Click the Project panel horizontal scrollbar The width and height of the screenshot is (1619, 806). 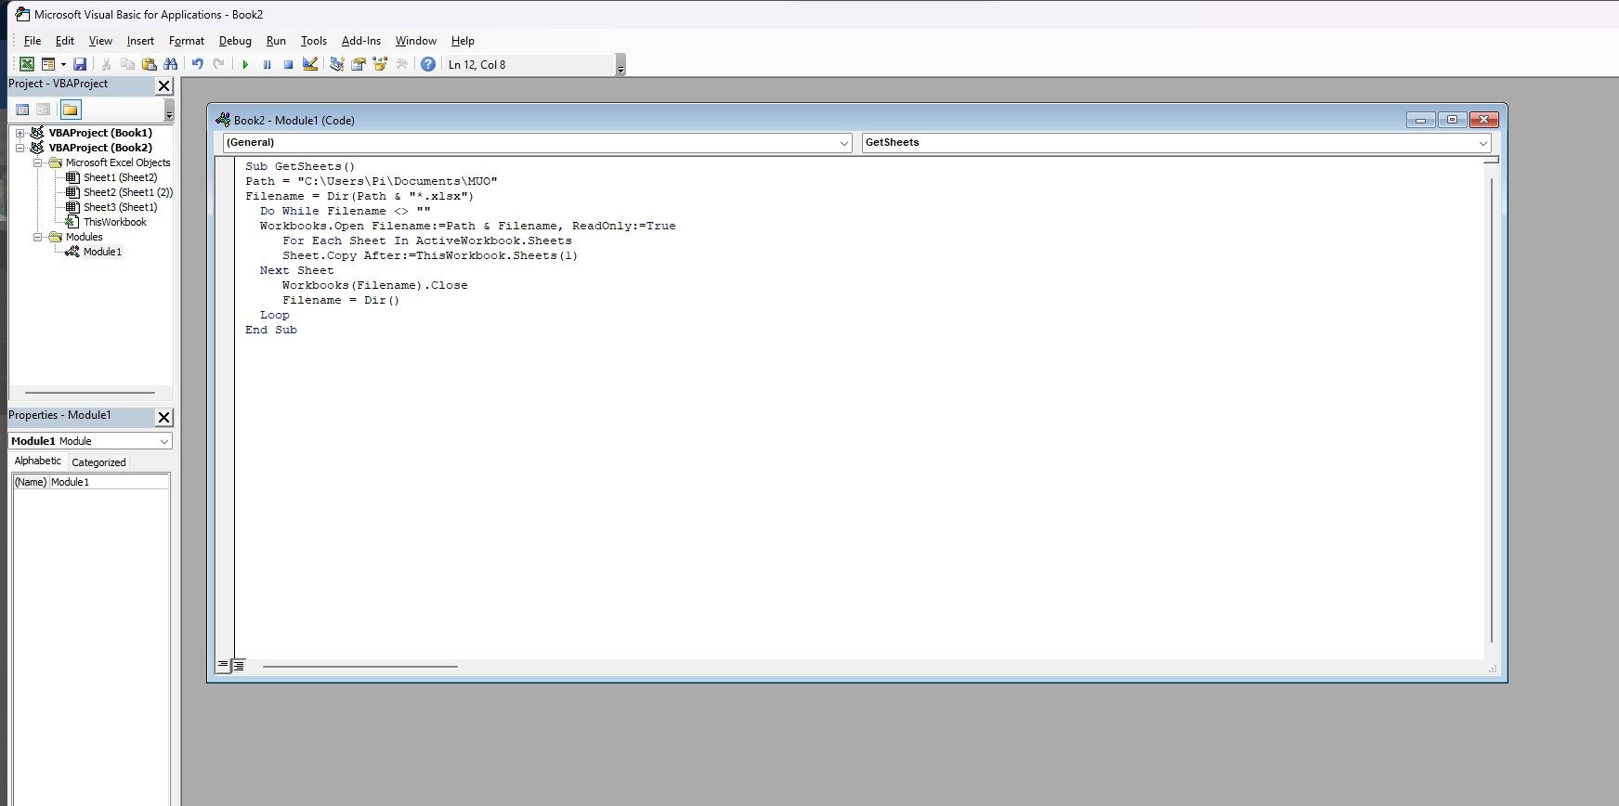tap(90, 393)
